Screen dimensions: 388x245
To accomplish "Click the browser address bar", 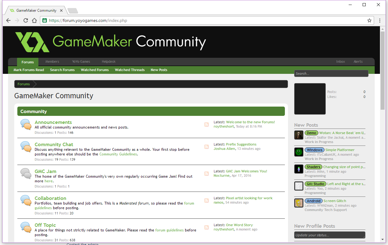I will [x=207, y=20].
